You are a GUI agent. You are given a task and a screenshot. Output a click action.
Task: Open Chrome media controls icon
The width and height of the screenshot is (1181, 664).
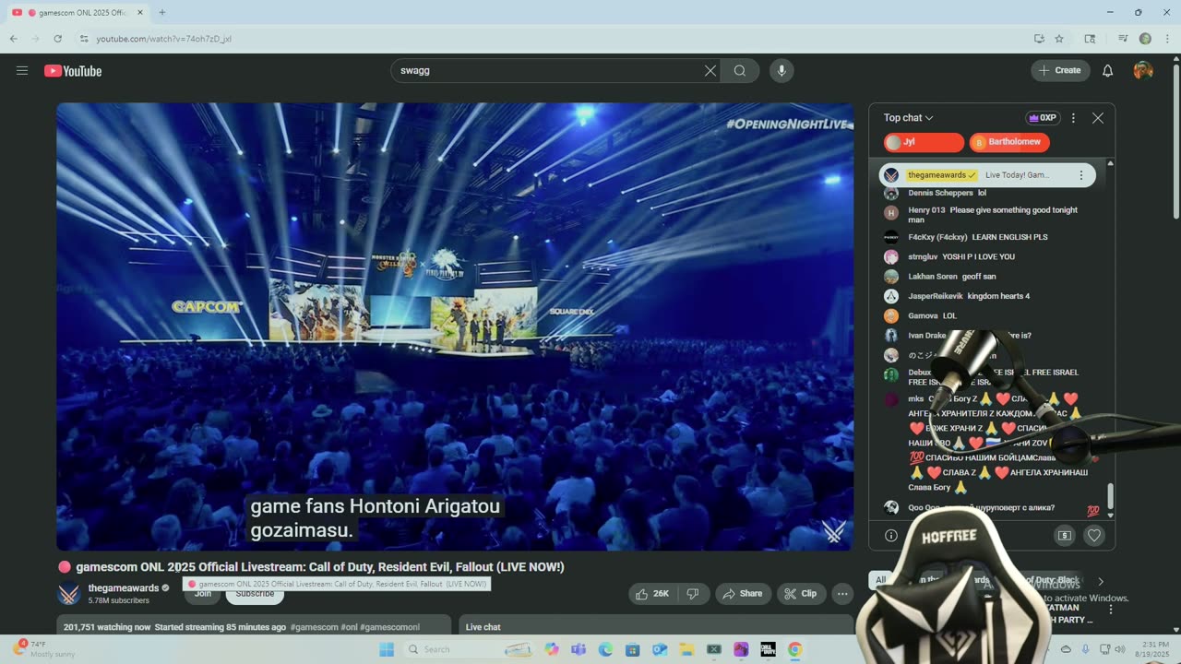point(1123,39)
